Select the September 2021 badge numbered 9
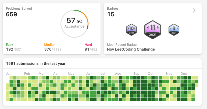The image size is (207, 109). pos(174,30)
